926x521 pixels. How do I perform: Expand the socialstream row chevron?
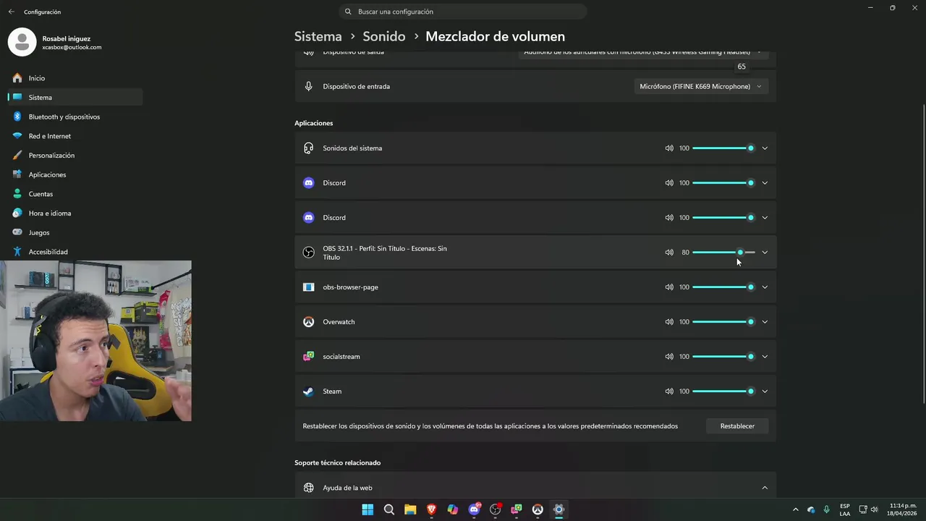pyautogui.click(x=765, y=357)
